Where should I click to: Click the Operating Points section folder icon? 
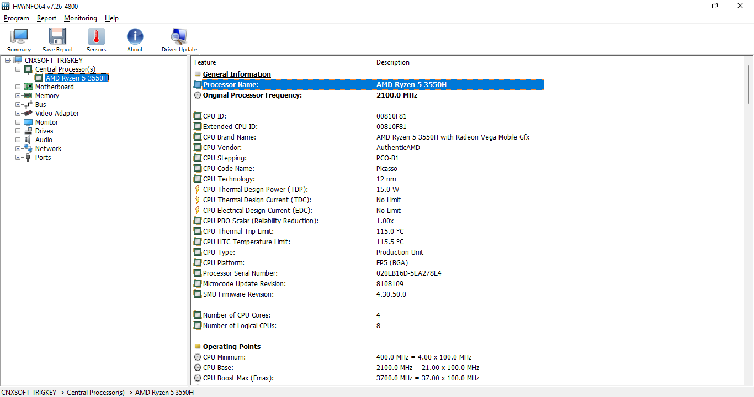[x=198, y=346]
